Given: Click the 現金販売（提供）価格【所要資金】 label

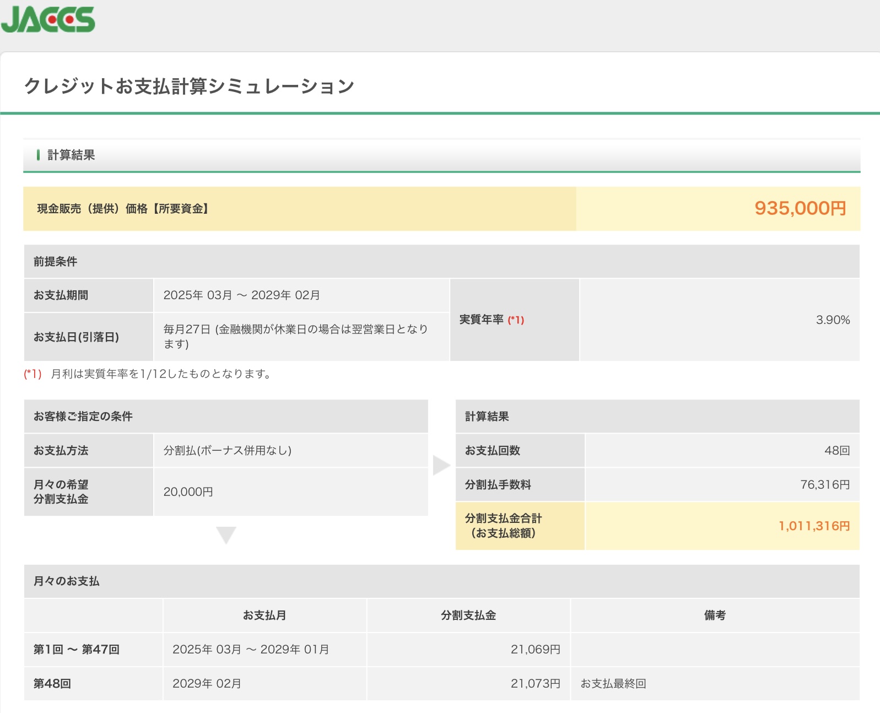Looking at the screenshot, I should coord(123,209).
